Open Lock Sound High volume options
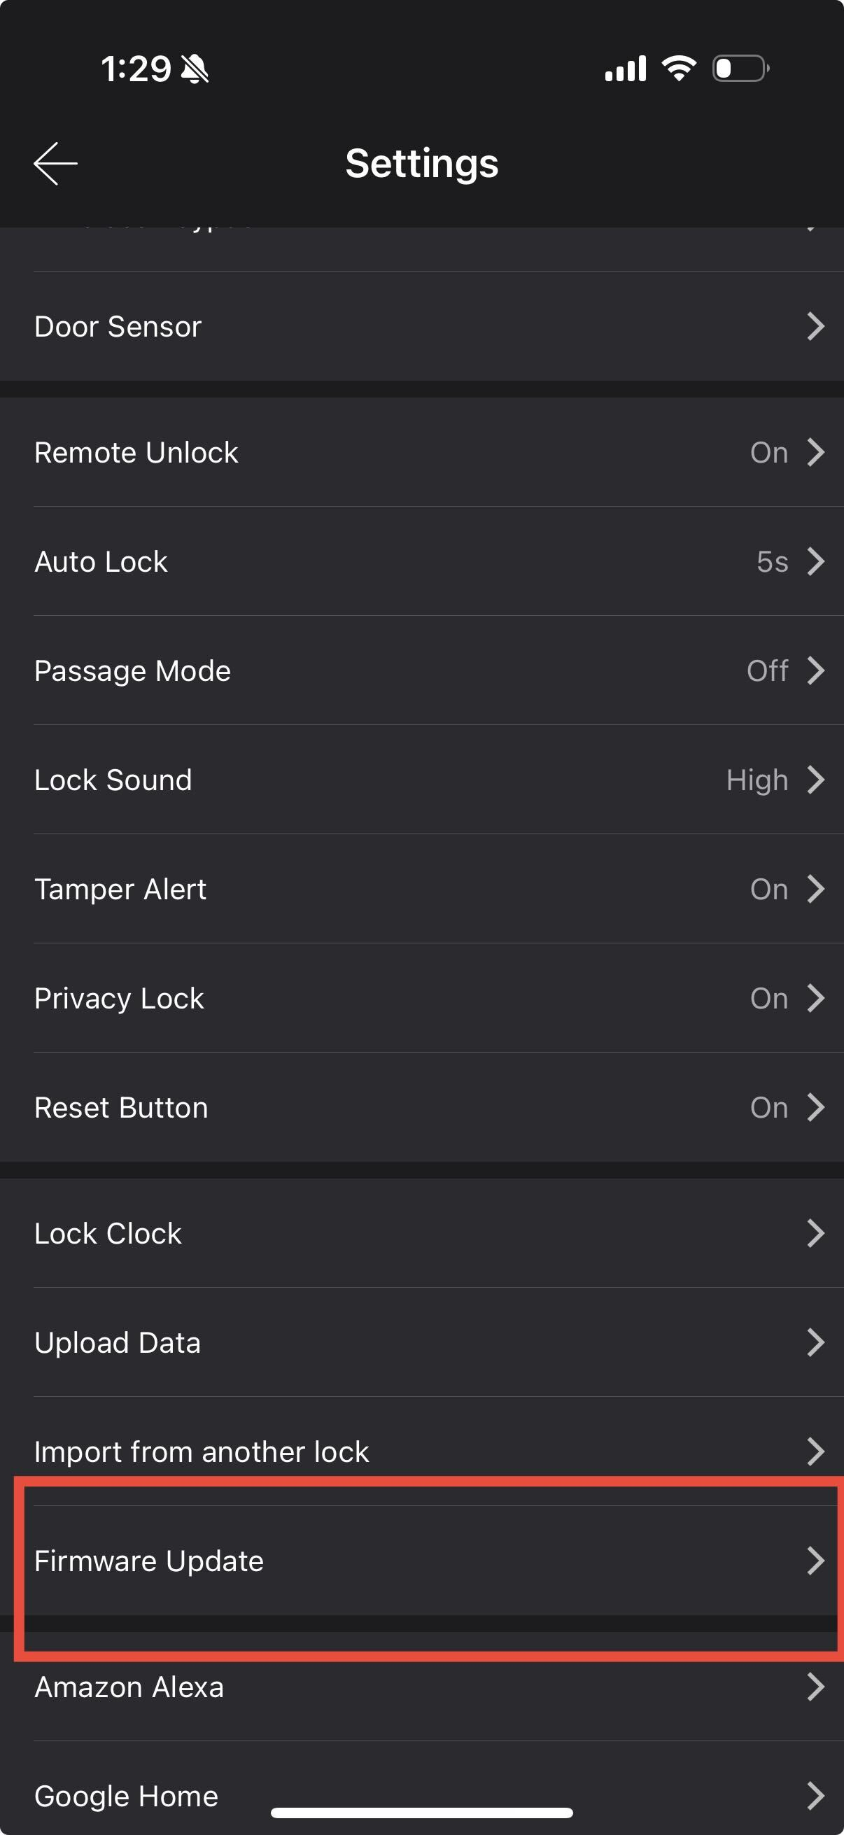 [757, 780]
